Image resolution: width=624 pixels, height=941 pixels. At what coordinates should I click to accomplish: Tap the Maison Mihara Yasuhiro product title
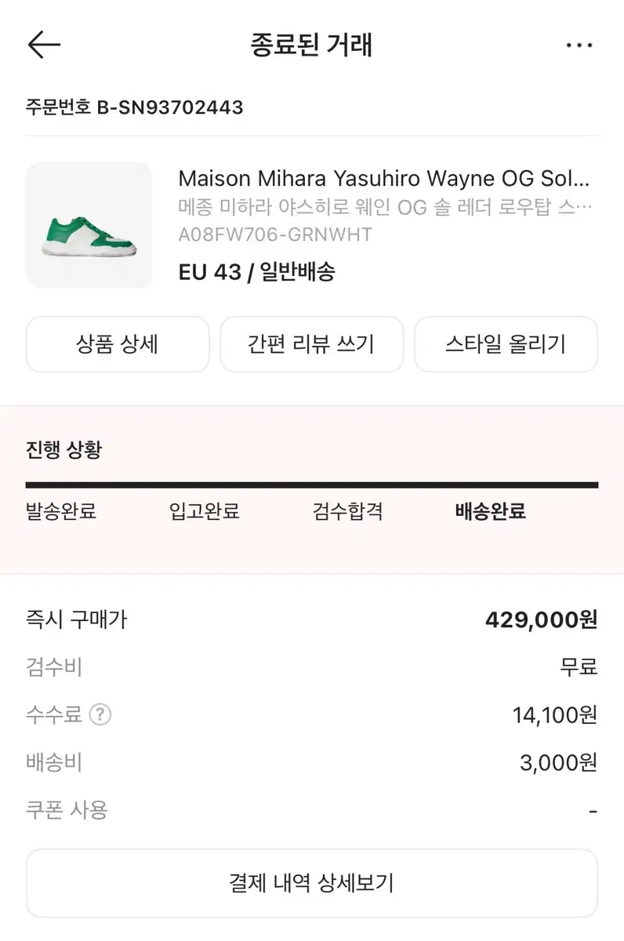click(383, 178)
